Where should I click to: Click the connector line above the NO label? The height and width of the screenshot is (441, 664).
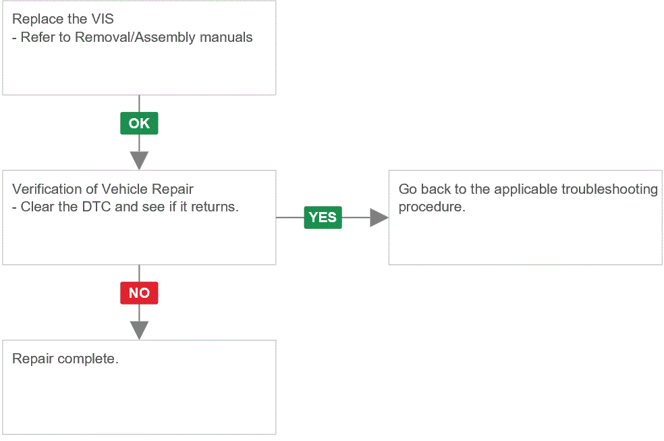139,274
